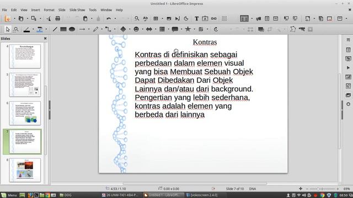353x198 pixels.
Task: Open the sidebar settings gear icon
Action: tap(348, 104)
